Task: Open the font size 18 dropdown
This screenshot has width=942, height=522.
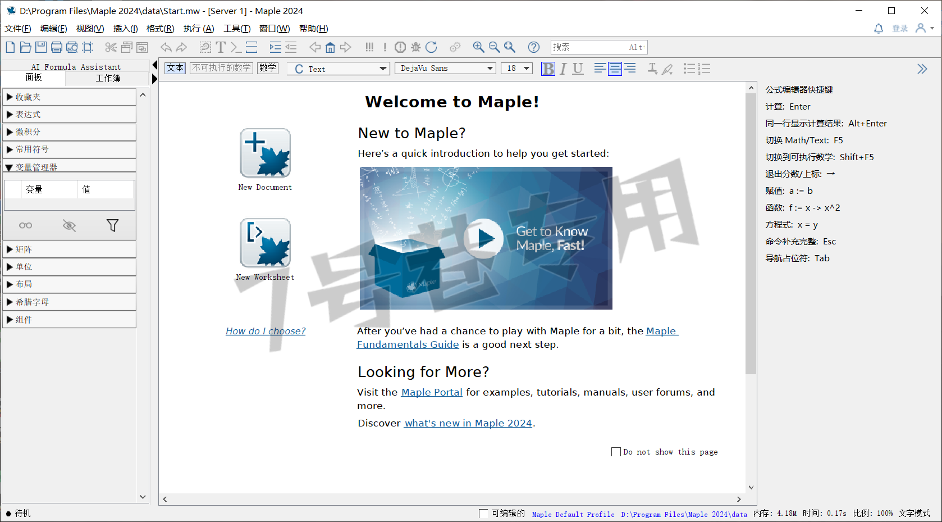Action: point(516,68)
